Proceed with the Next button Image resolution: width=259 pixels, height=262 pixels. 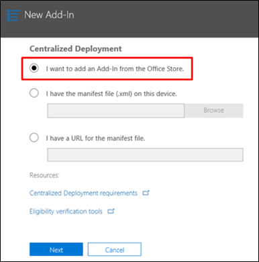pyautogui.click(x=56, y=249)
